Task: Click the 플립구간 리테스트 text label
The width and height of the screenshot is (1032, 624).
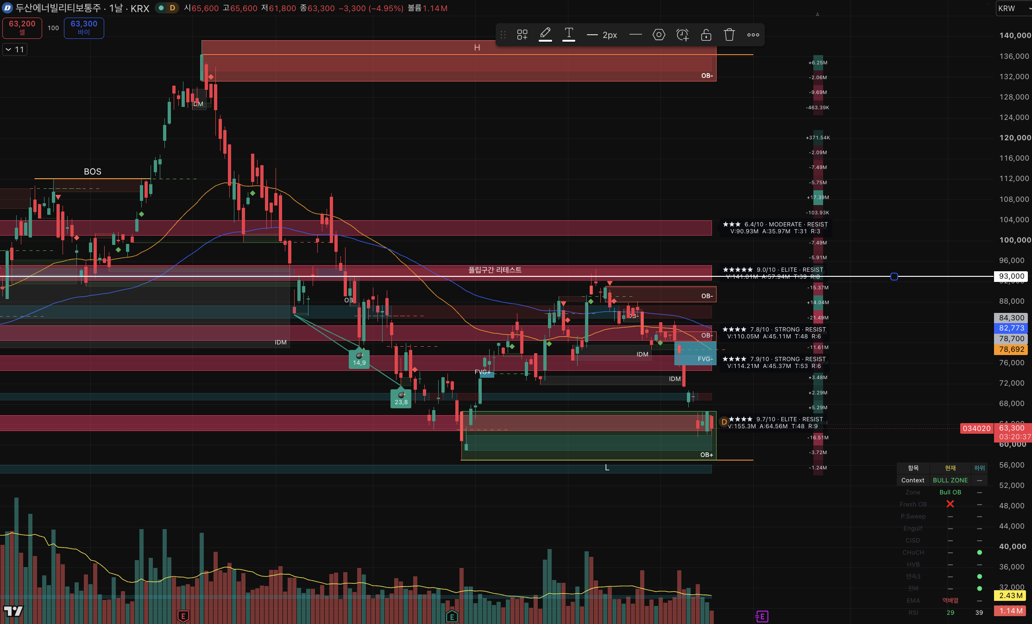Action: [495, 269]
